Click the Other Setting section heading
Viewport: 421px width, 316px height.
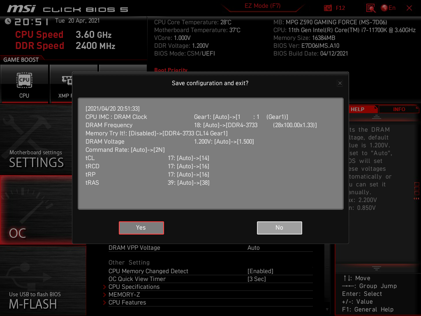129,262
